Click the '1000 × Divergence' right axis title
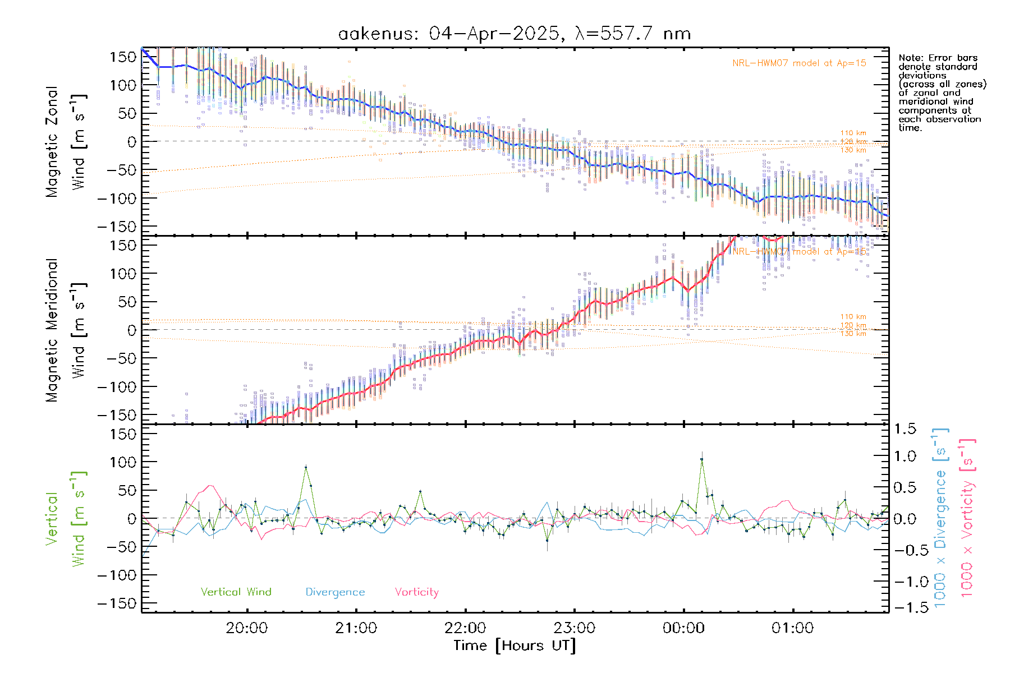The image size is (1010, 673). [940, 518]
